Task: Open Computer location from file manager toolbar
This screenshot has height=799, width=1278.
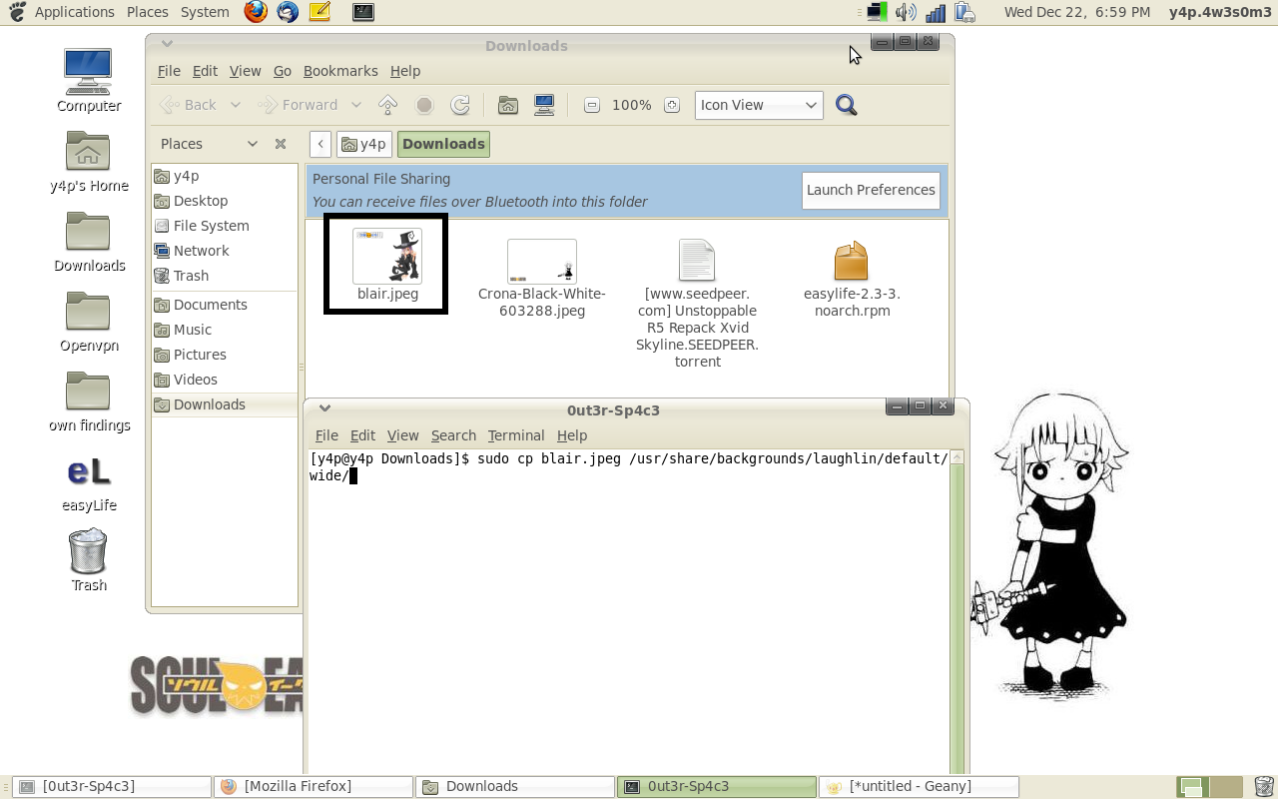Action: click(x=544, y=105)
